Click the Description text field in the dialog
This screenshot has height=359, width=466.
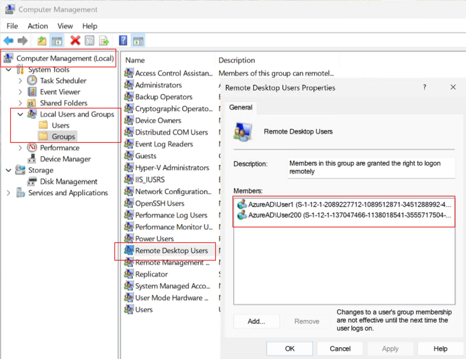point(371,168)
